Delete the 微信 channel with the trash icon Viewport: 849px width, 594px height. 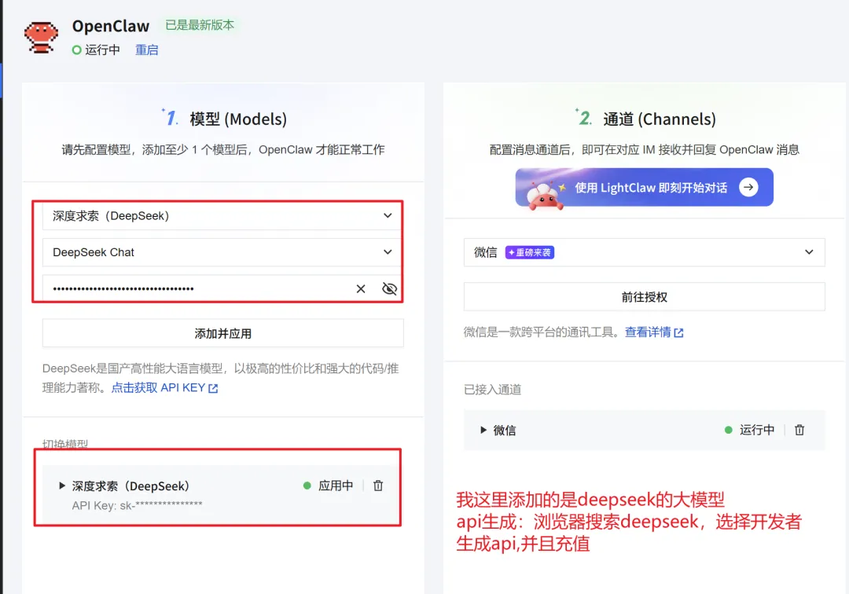[799, 430]
